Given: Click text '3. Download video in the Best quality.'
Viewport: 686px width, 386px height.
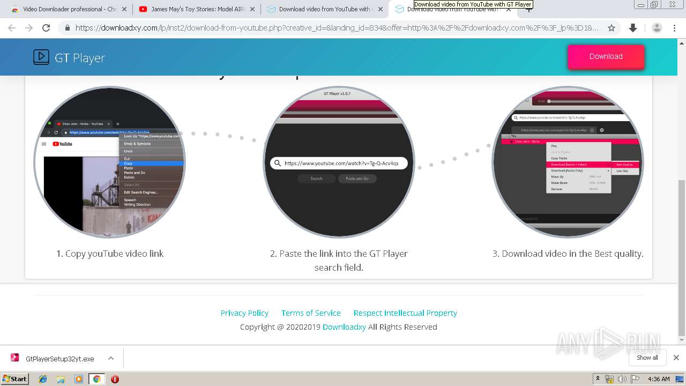Looking at the screenshot, I should coord(568,254).
